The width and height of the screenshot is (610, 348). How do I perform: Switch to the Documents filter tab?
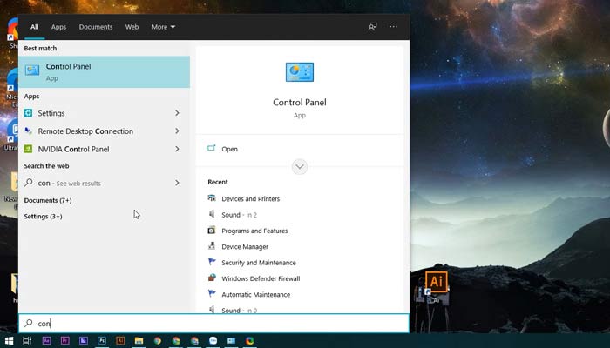(96, 27)
